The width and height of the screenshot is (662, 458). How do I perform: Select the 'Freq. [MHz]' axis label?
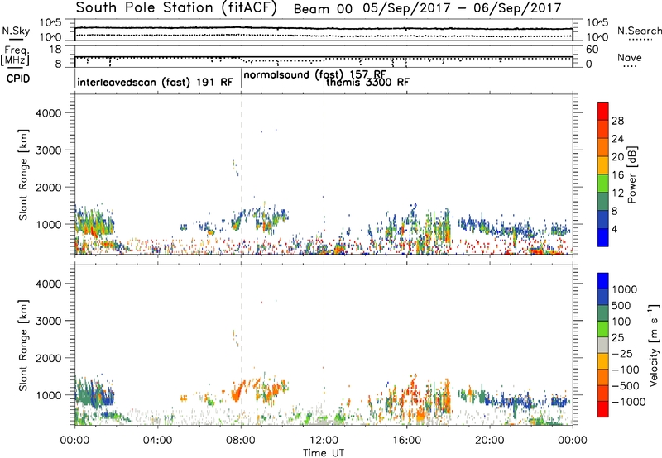point(15,55)
